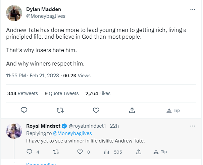Open Royal Mindset's avatar thumbnail

pyautogui.click(x=14, y=131)
